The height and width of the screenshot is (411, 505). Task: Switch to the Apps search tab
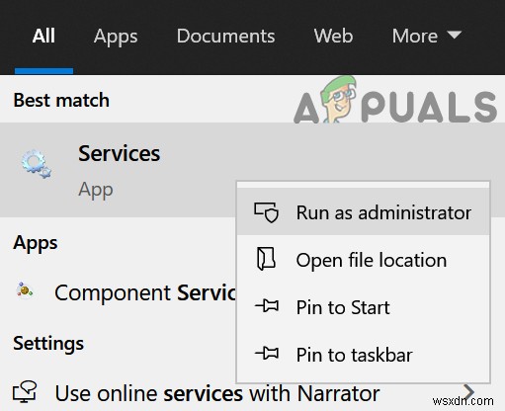click(x=116, y=37)
